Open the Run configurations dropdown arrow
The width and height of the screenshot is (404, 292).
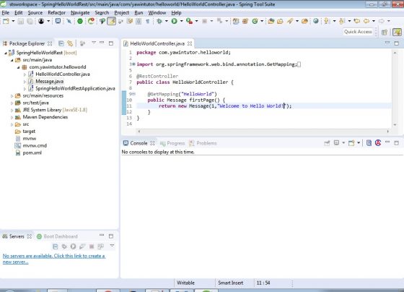(182, 21)
